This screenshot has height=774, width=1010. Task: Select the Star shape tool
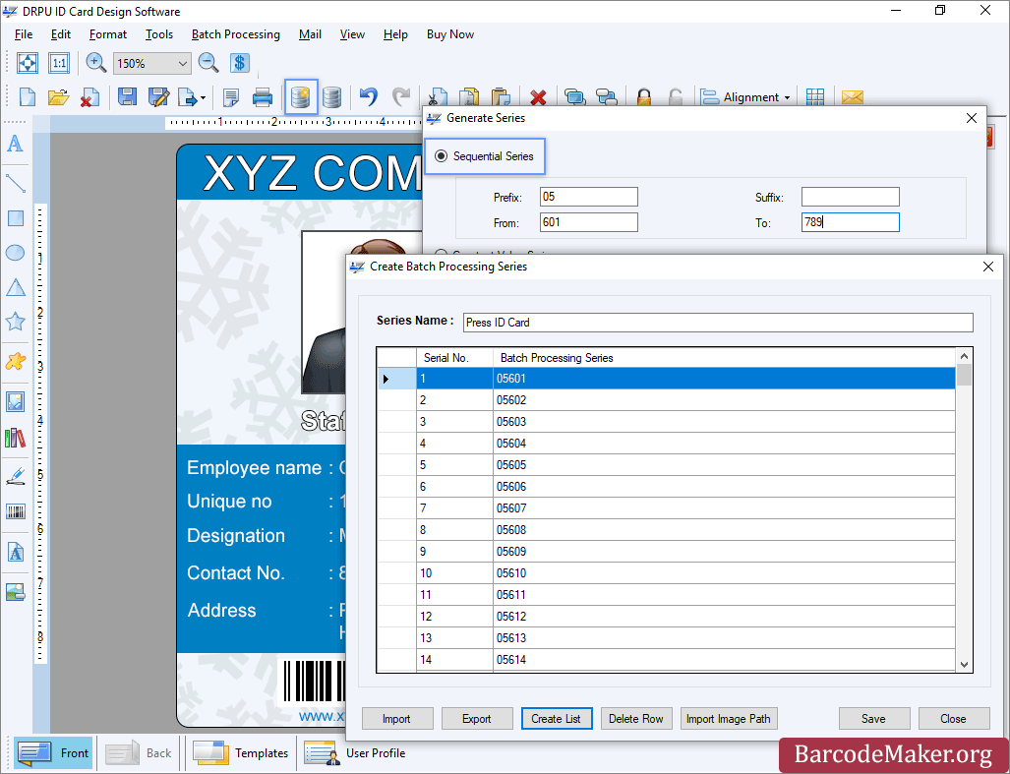[x=15, y=321]
